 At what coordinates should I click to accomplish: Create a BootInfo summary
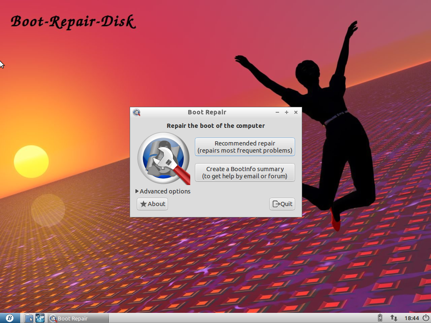(245, 172)
